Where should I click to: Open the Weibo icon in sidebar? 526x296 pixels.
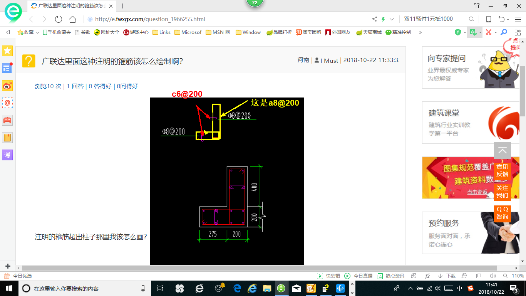7,86
